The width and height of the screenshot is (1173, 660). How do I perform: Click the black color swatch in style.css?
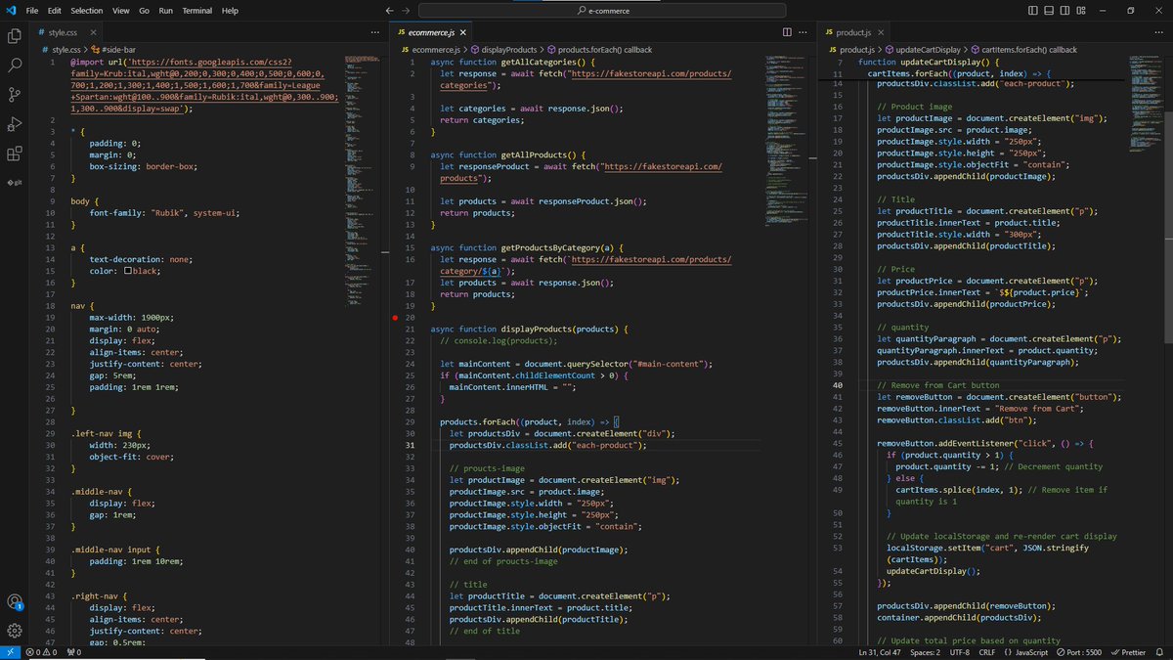point(128,271)
